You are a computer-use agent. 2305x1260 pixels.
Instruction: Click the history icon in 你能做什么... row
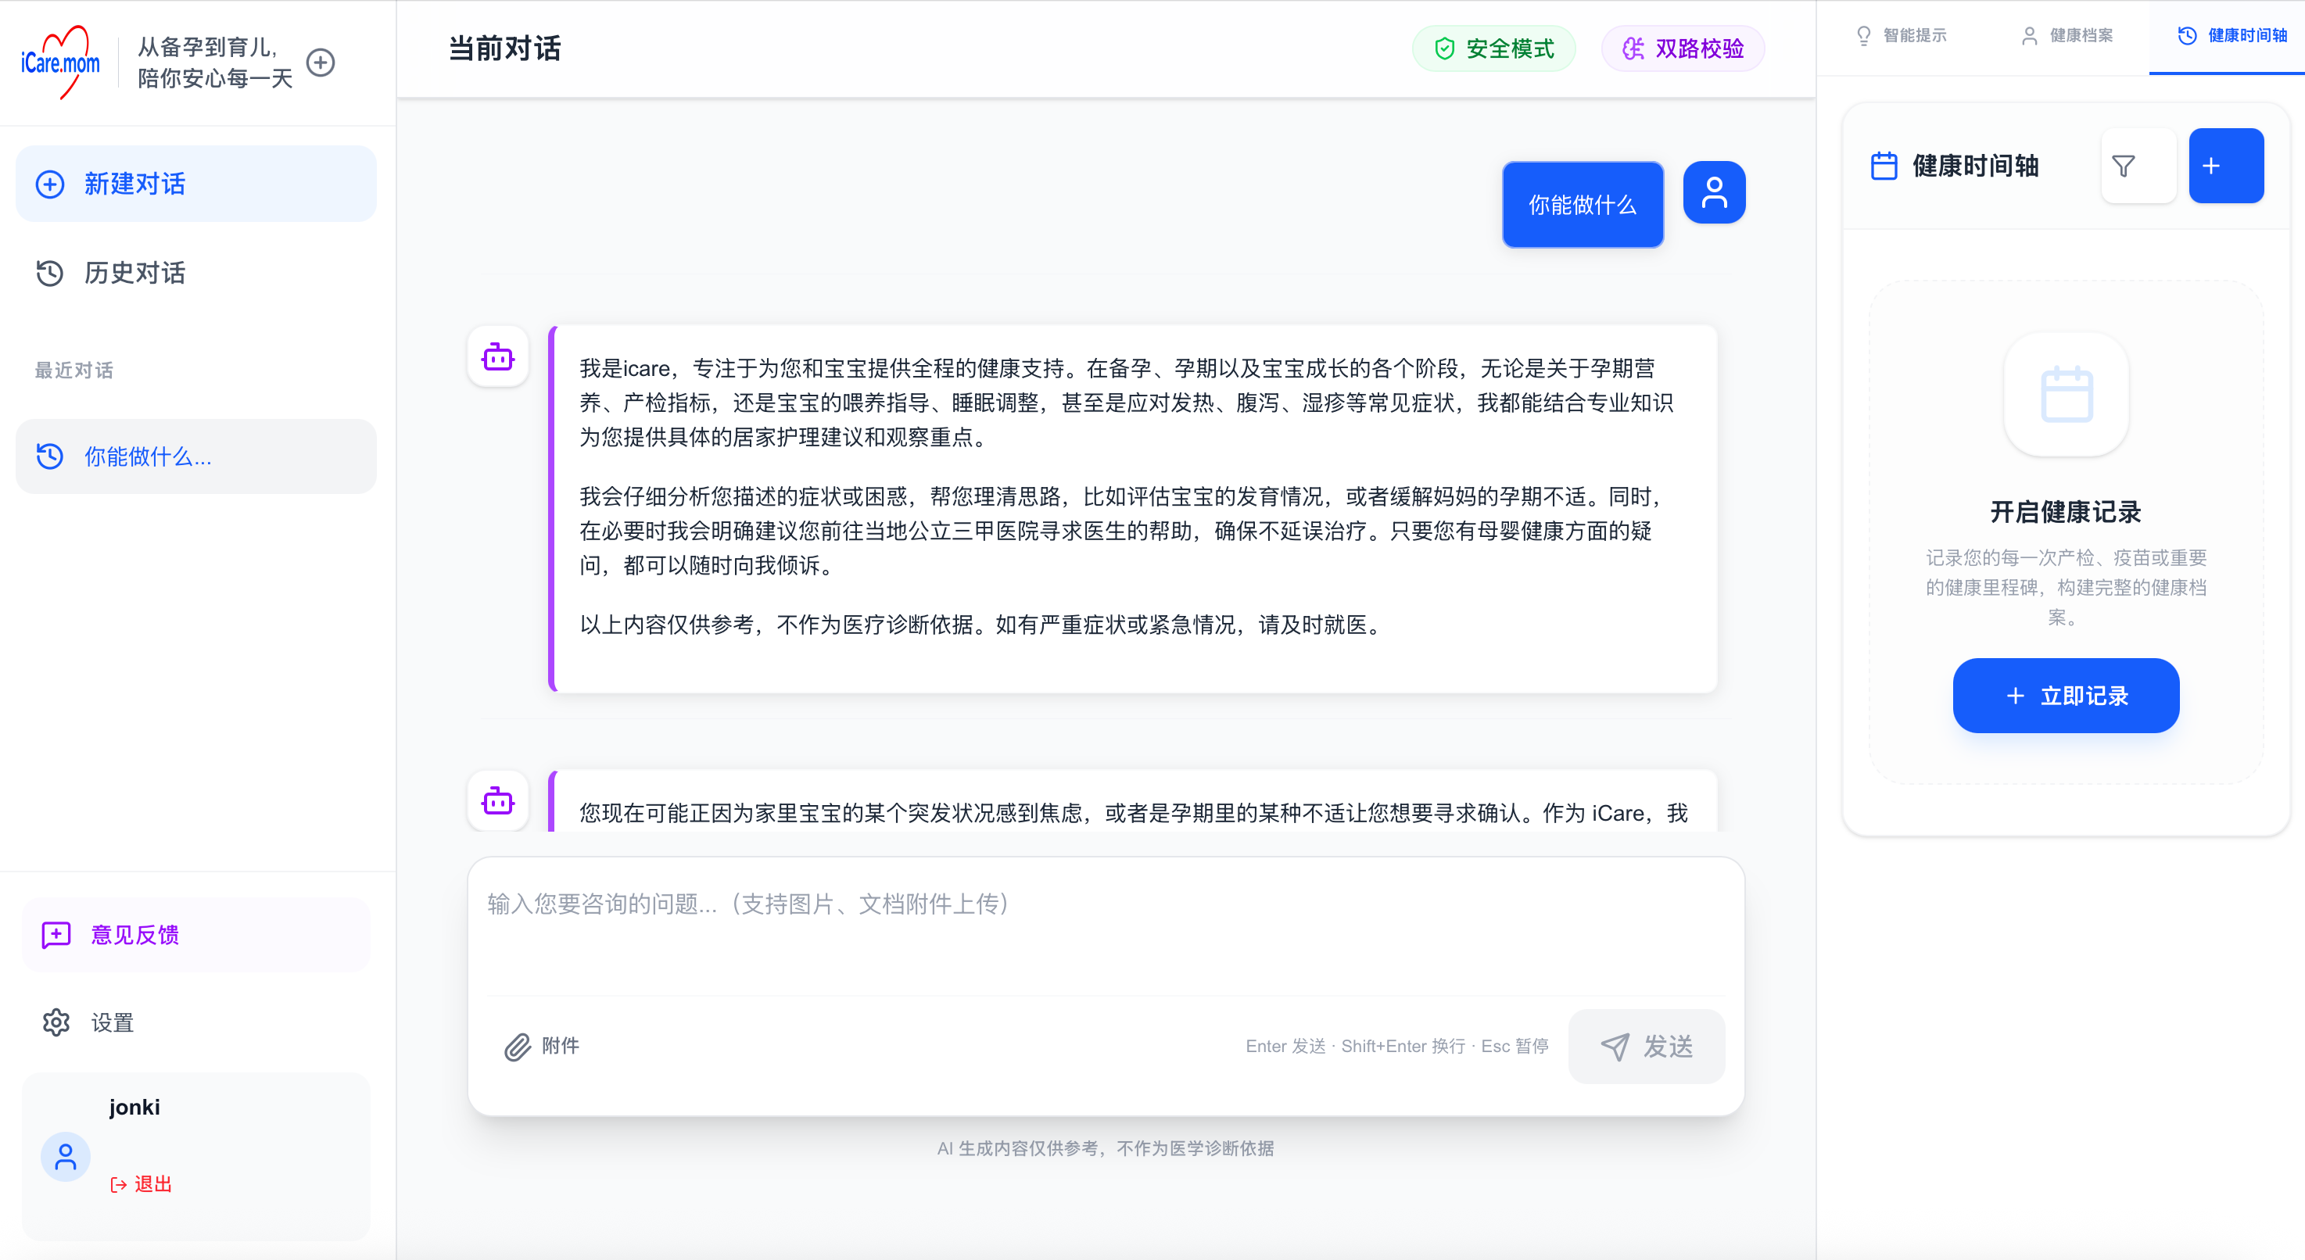click(49, 456)
